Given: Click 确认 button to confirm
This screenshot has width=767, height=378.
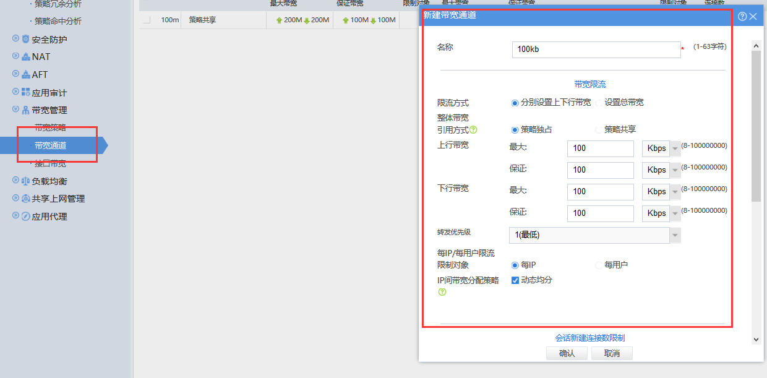Looking at the screenshot, I should (567, 353).
